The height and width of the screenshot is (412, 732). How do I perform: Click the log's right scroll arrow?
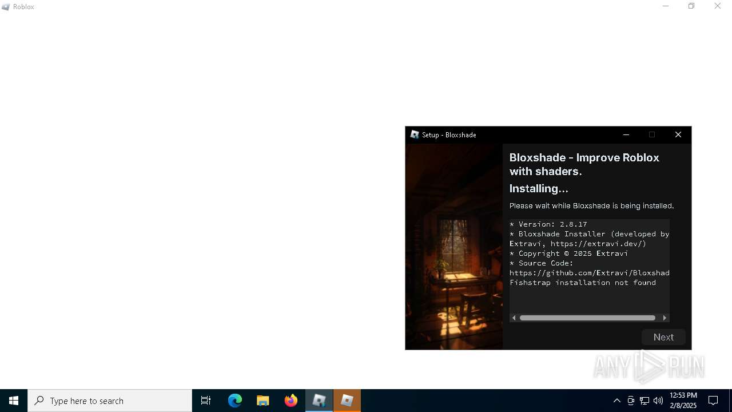point(665,318)
